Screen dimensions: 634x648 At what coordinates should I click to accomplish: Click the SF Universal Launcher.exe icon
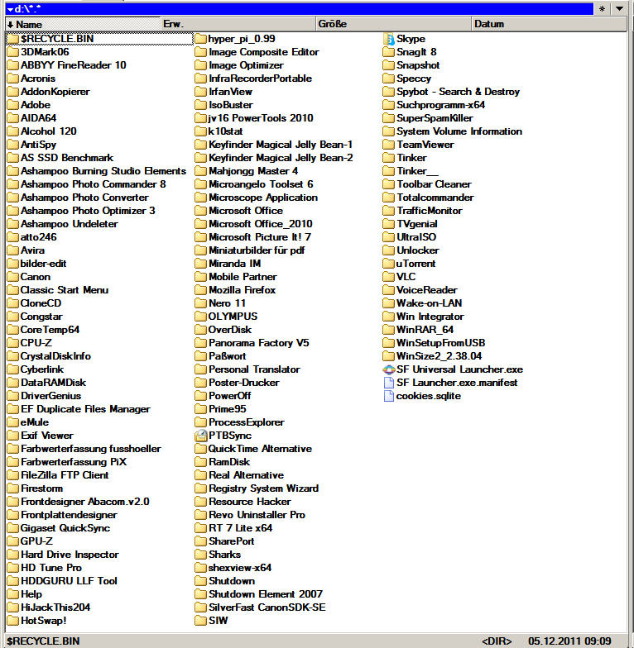tap(389, 369)
